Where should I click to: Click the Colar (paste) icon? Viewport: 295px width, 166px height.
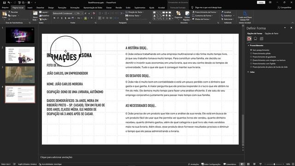pos(5,14)
